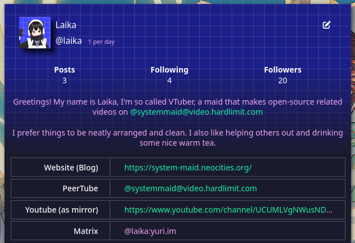The width and height of the screenshot is (355, 243).
Task: Click the post count 3
Action: tap(64, 80)
